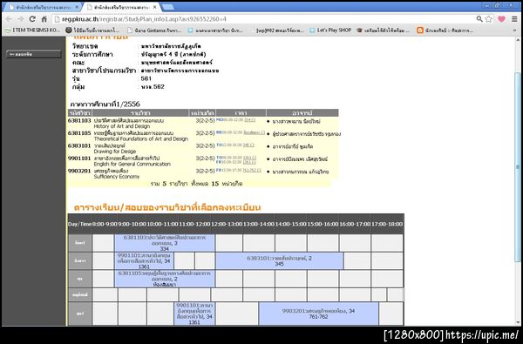This screenshot has height=344, width=523.
Task: Open a new tab with the button
Action: pyautogui.click(x=167, y=7)
